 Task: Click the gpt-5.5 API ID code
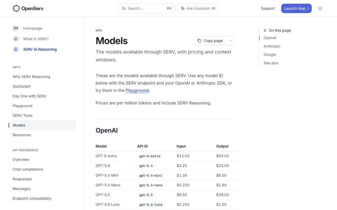146,195
